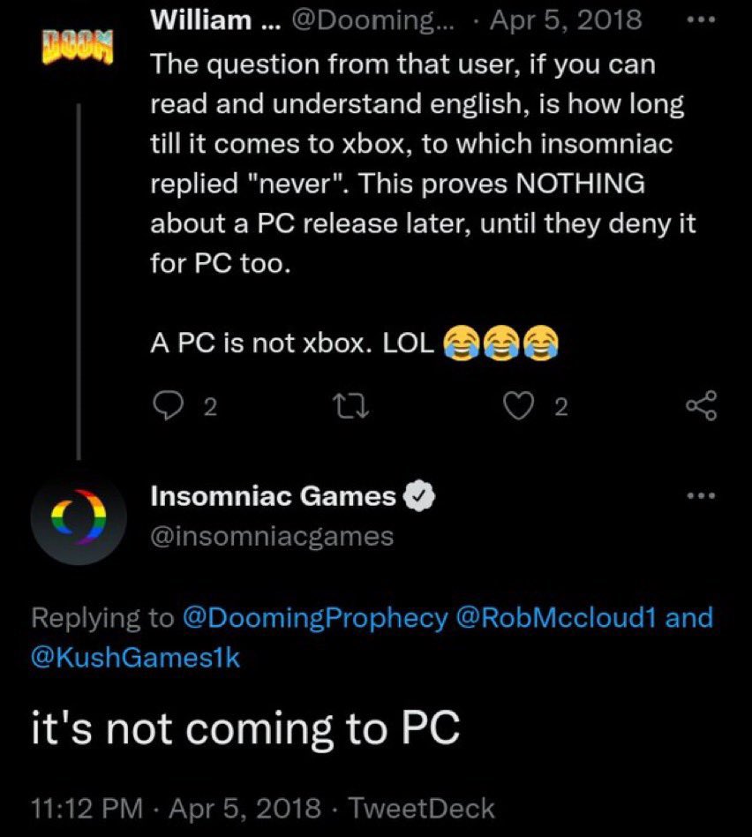Viewport: 752px width, 837px height.
Task: Click the Apr 5, 2018 date on William's tweet
Action: tap(567, 19)
